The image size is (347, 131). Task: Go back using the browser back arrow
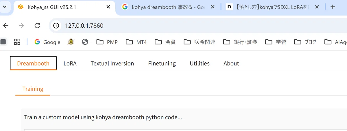[6, 26]
